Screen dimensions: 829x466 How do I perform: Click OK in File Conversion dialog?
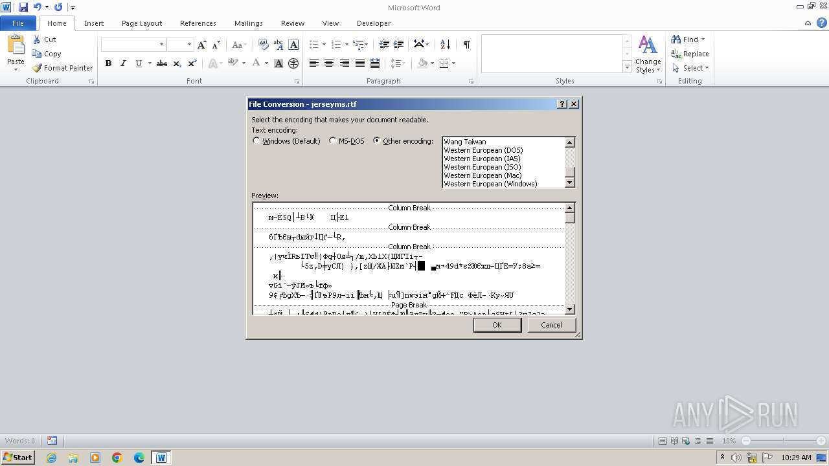(x=497, y=325)
